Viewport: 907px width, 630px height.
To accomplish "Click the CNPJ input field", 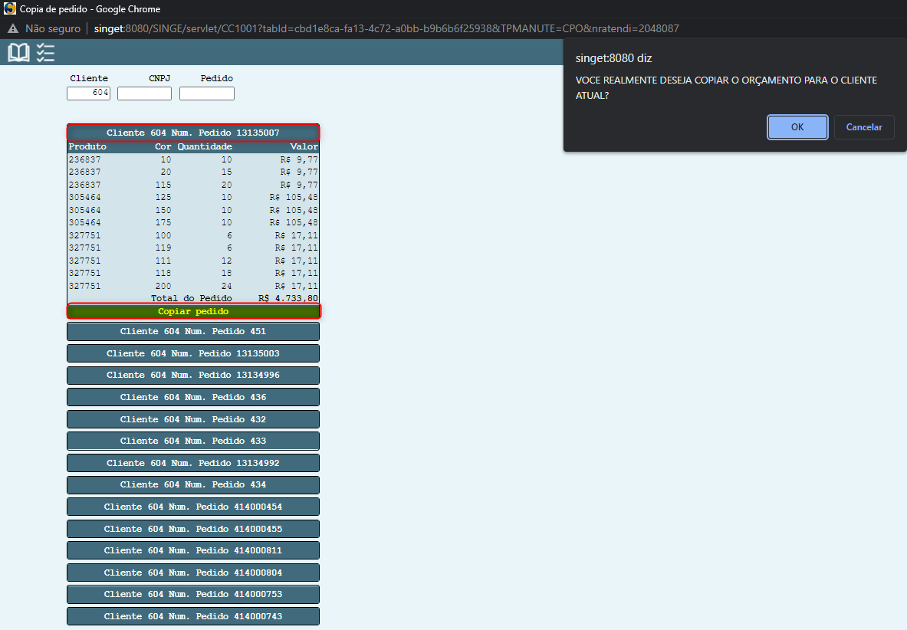I will click(144, 94).
